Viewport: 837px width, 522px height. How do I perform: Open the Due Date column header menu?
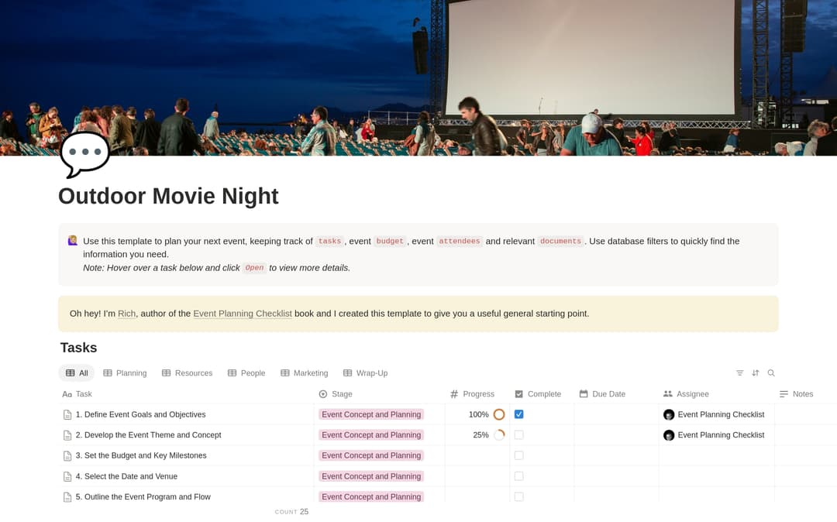[602, 394]
